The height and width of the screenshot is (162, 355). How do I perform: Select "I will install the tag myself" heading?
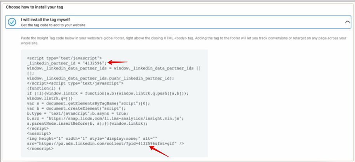click(45, 20)
